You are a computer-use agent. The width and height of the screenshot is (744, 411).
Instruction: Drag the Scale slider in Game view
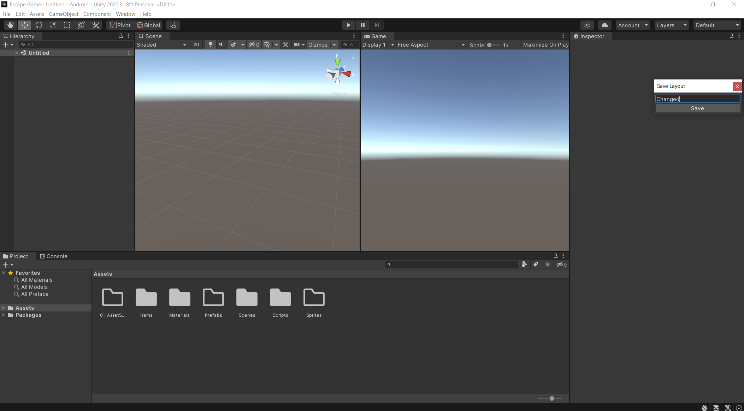(489, 44)
